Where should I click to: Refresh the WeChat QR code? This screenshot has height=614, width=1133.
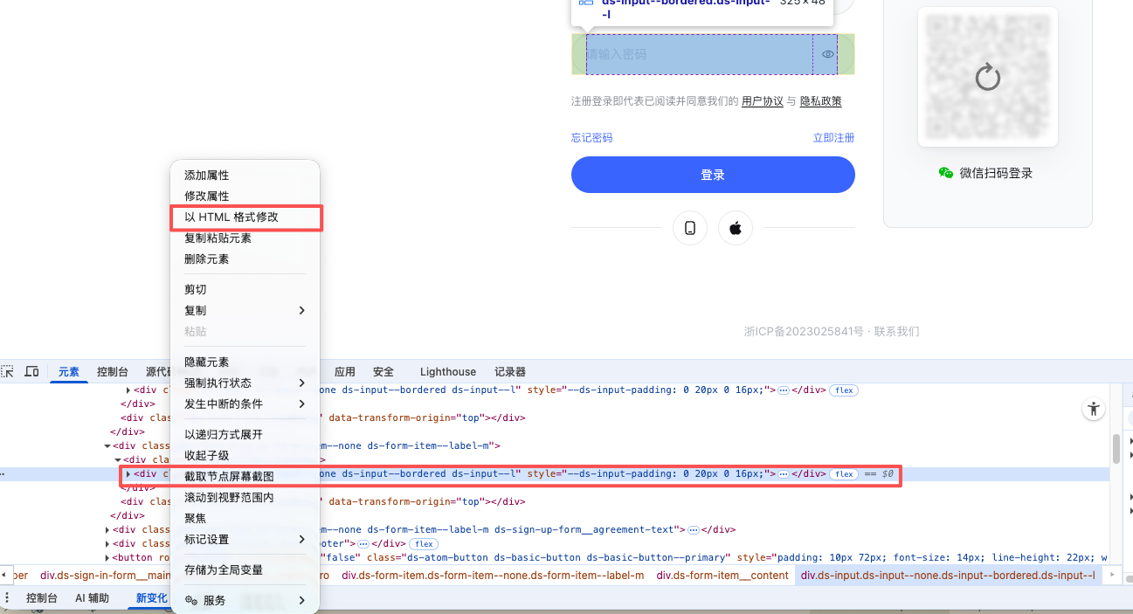tap(987, 77)
